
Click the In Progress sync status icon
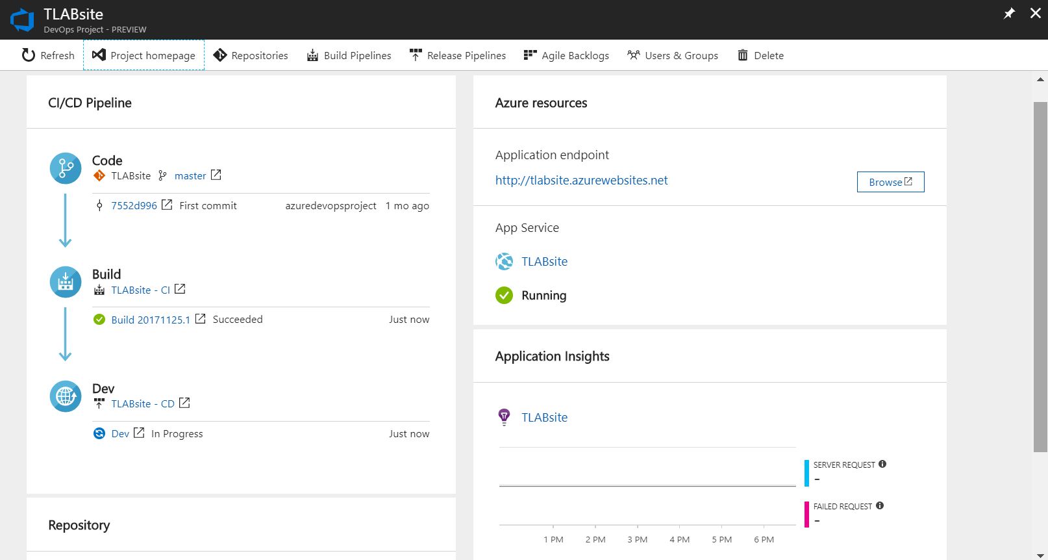click(x=99, y=433)
